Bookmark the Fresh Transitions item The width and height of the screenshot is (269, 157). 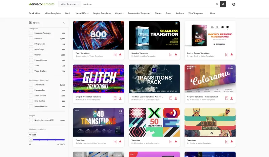coord(115,54)
